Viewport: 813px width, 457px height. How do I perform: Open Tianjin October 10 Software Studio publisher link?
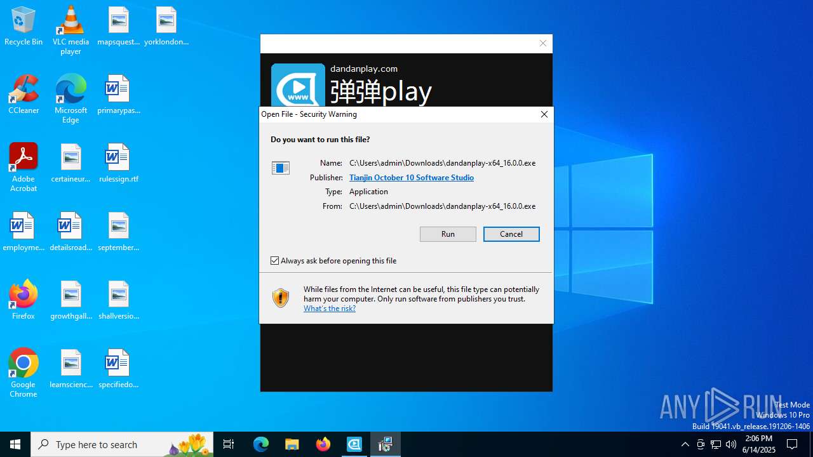pos(412,178)
